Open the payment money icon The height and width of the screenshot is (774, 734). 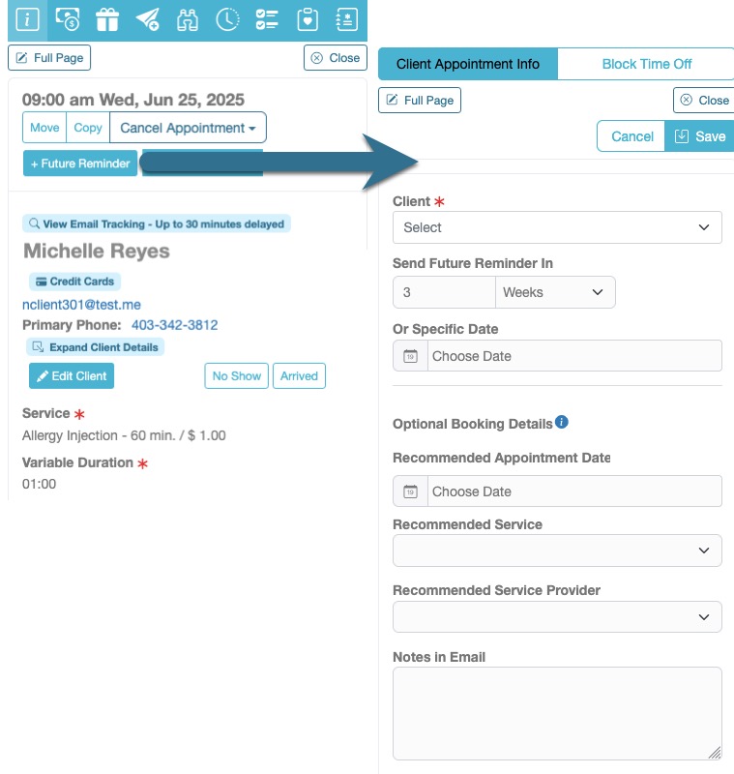pos(67,18)
